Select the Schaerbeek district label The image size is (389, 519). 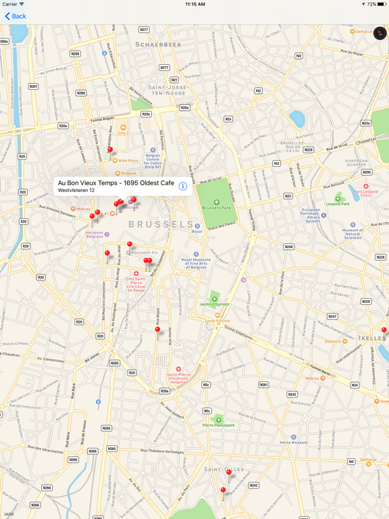pos(158,45)
